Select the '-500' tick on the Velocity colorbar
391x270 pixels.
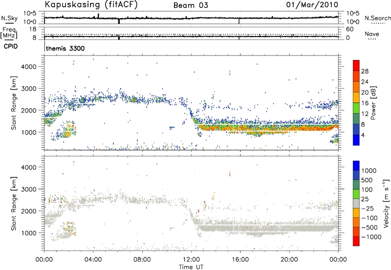pyautogui.click(x=369, y=227)
